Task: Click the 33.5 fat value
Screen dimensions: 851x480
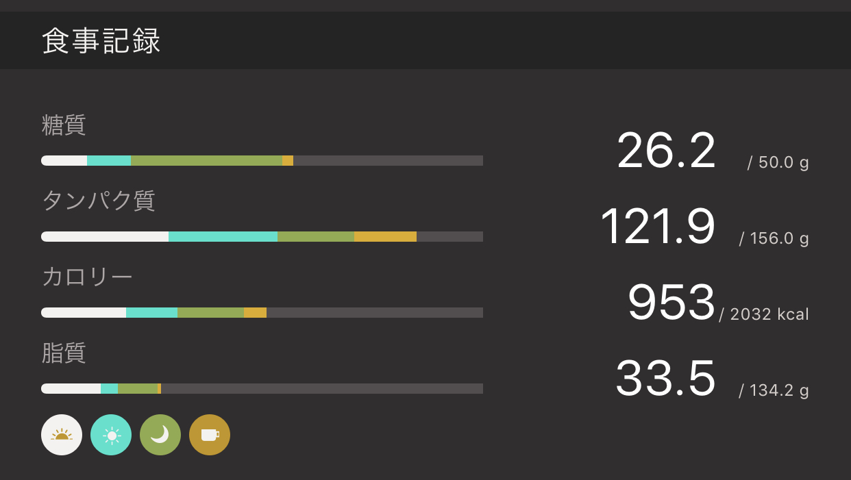Action: click(x=665, y=379)
